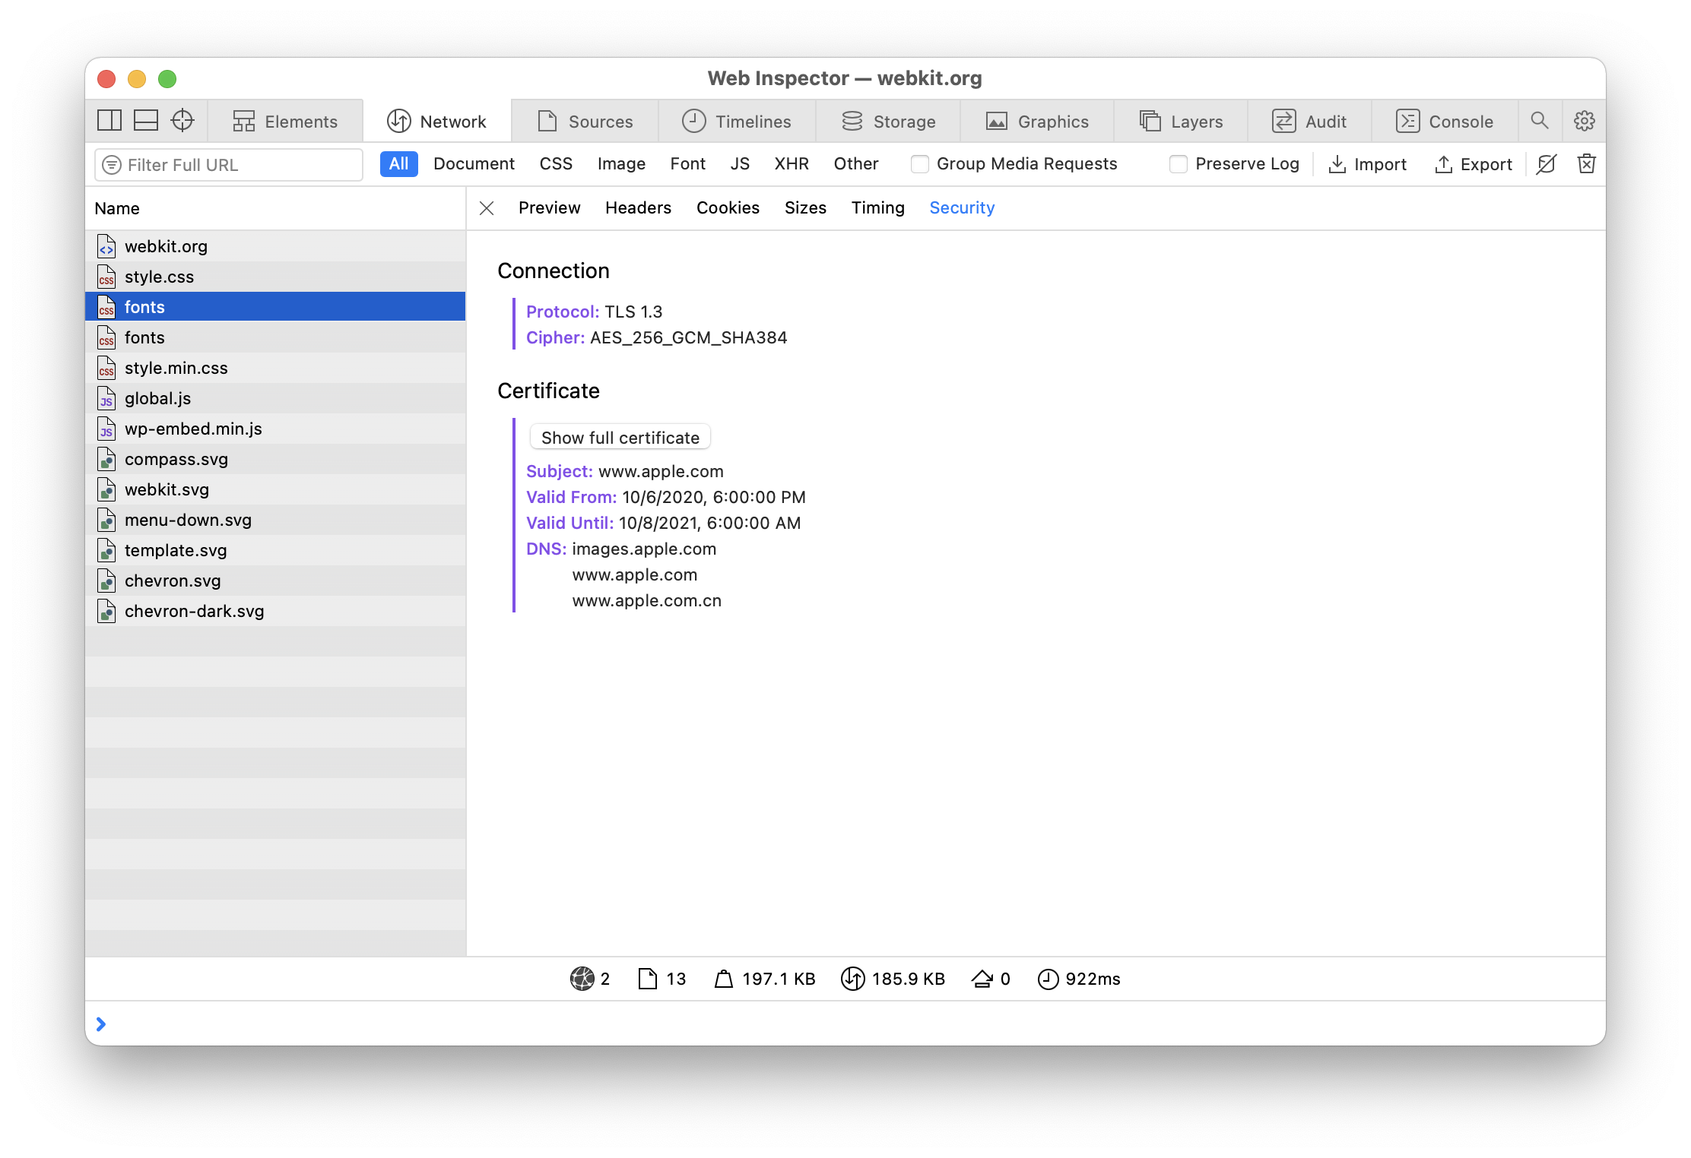This screenshot has height=1158, width=1691.
Task: Click the console prompt chevron at bottom
Action: [x=101, y=1024]
